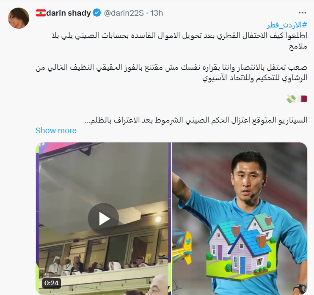Expand tweet text with Show more

[56, 131]
